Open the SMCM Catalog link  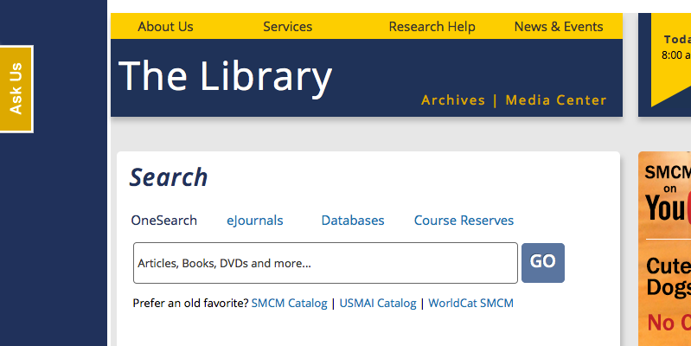point(290,304)
